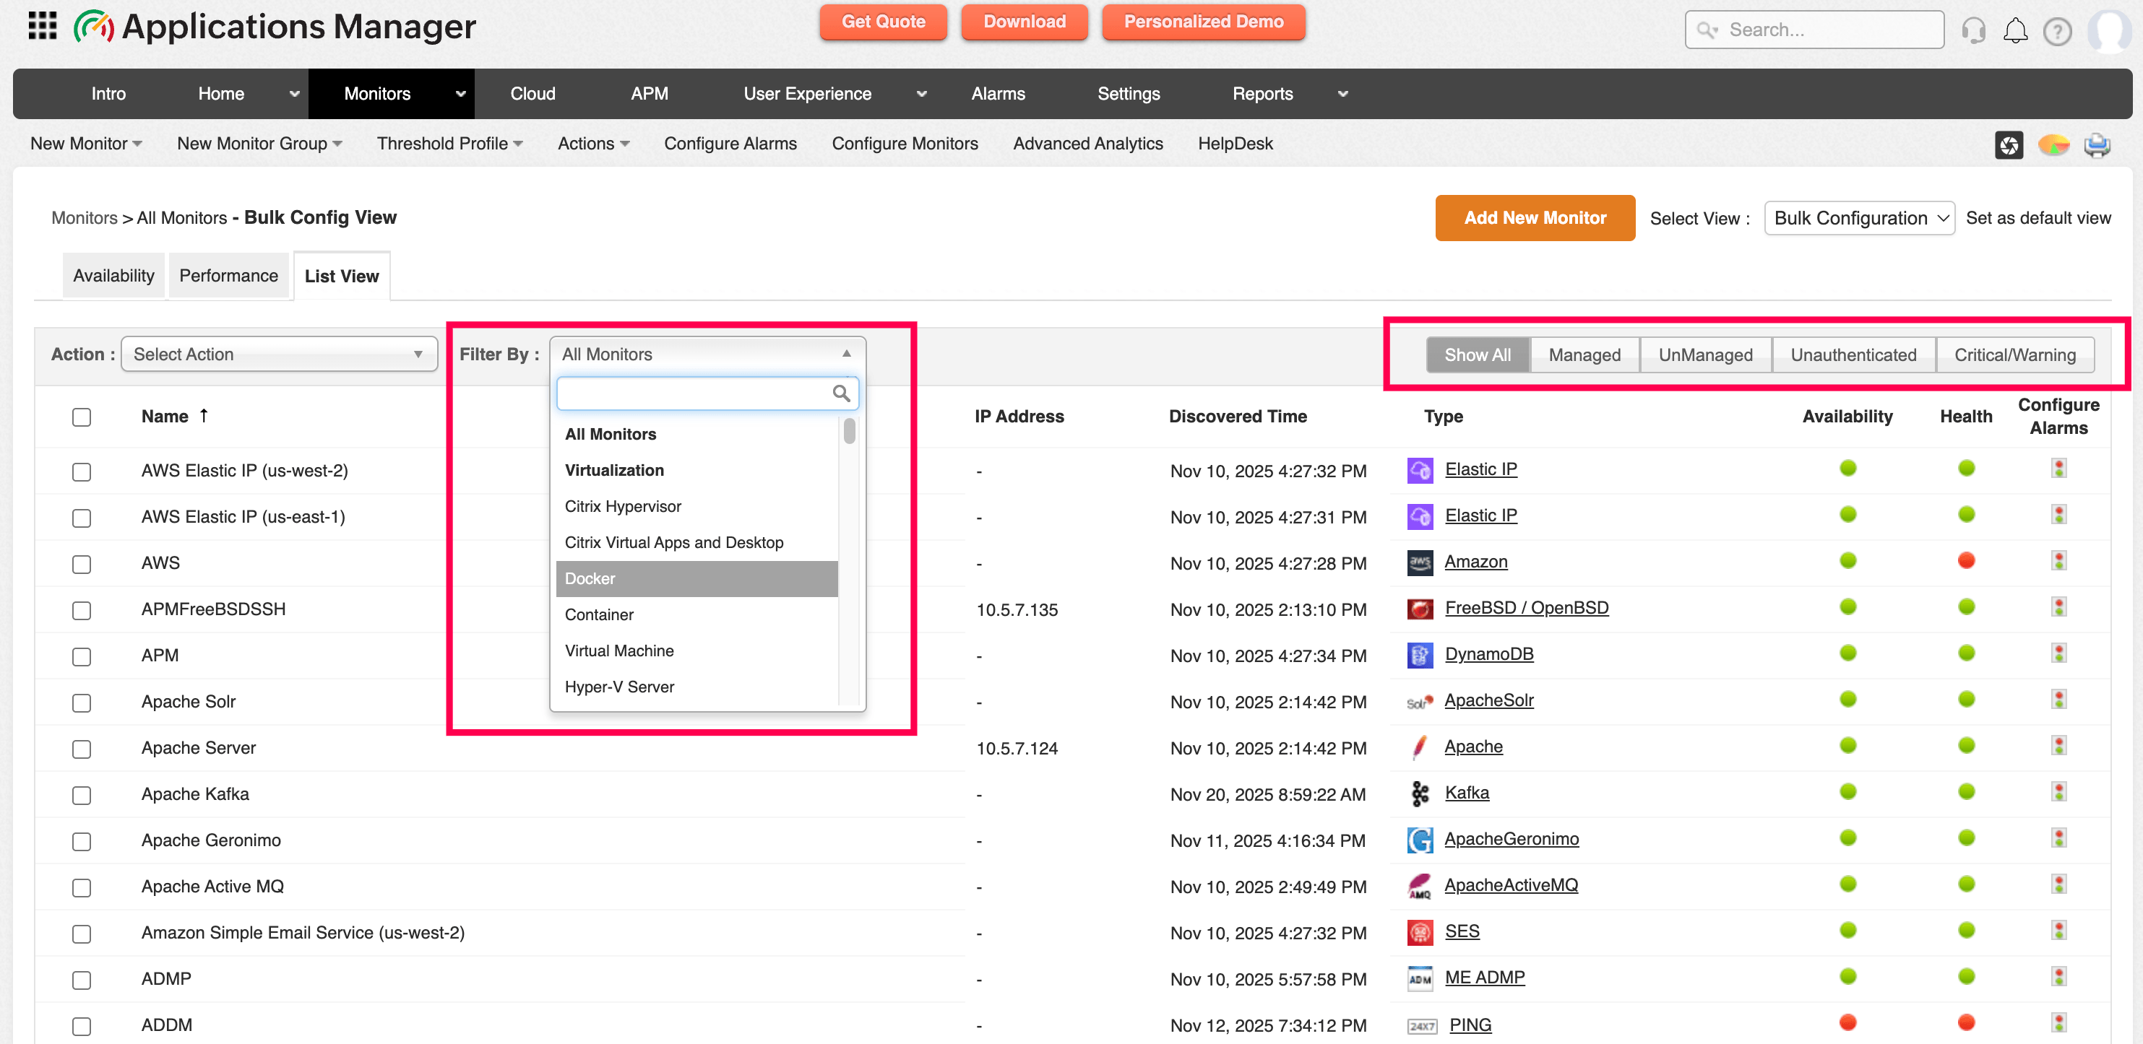Click the ApacheGeronimo type icon
The height and width of the screenshot is (1044, 2143).
[1419, 840]
